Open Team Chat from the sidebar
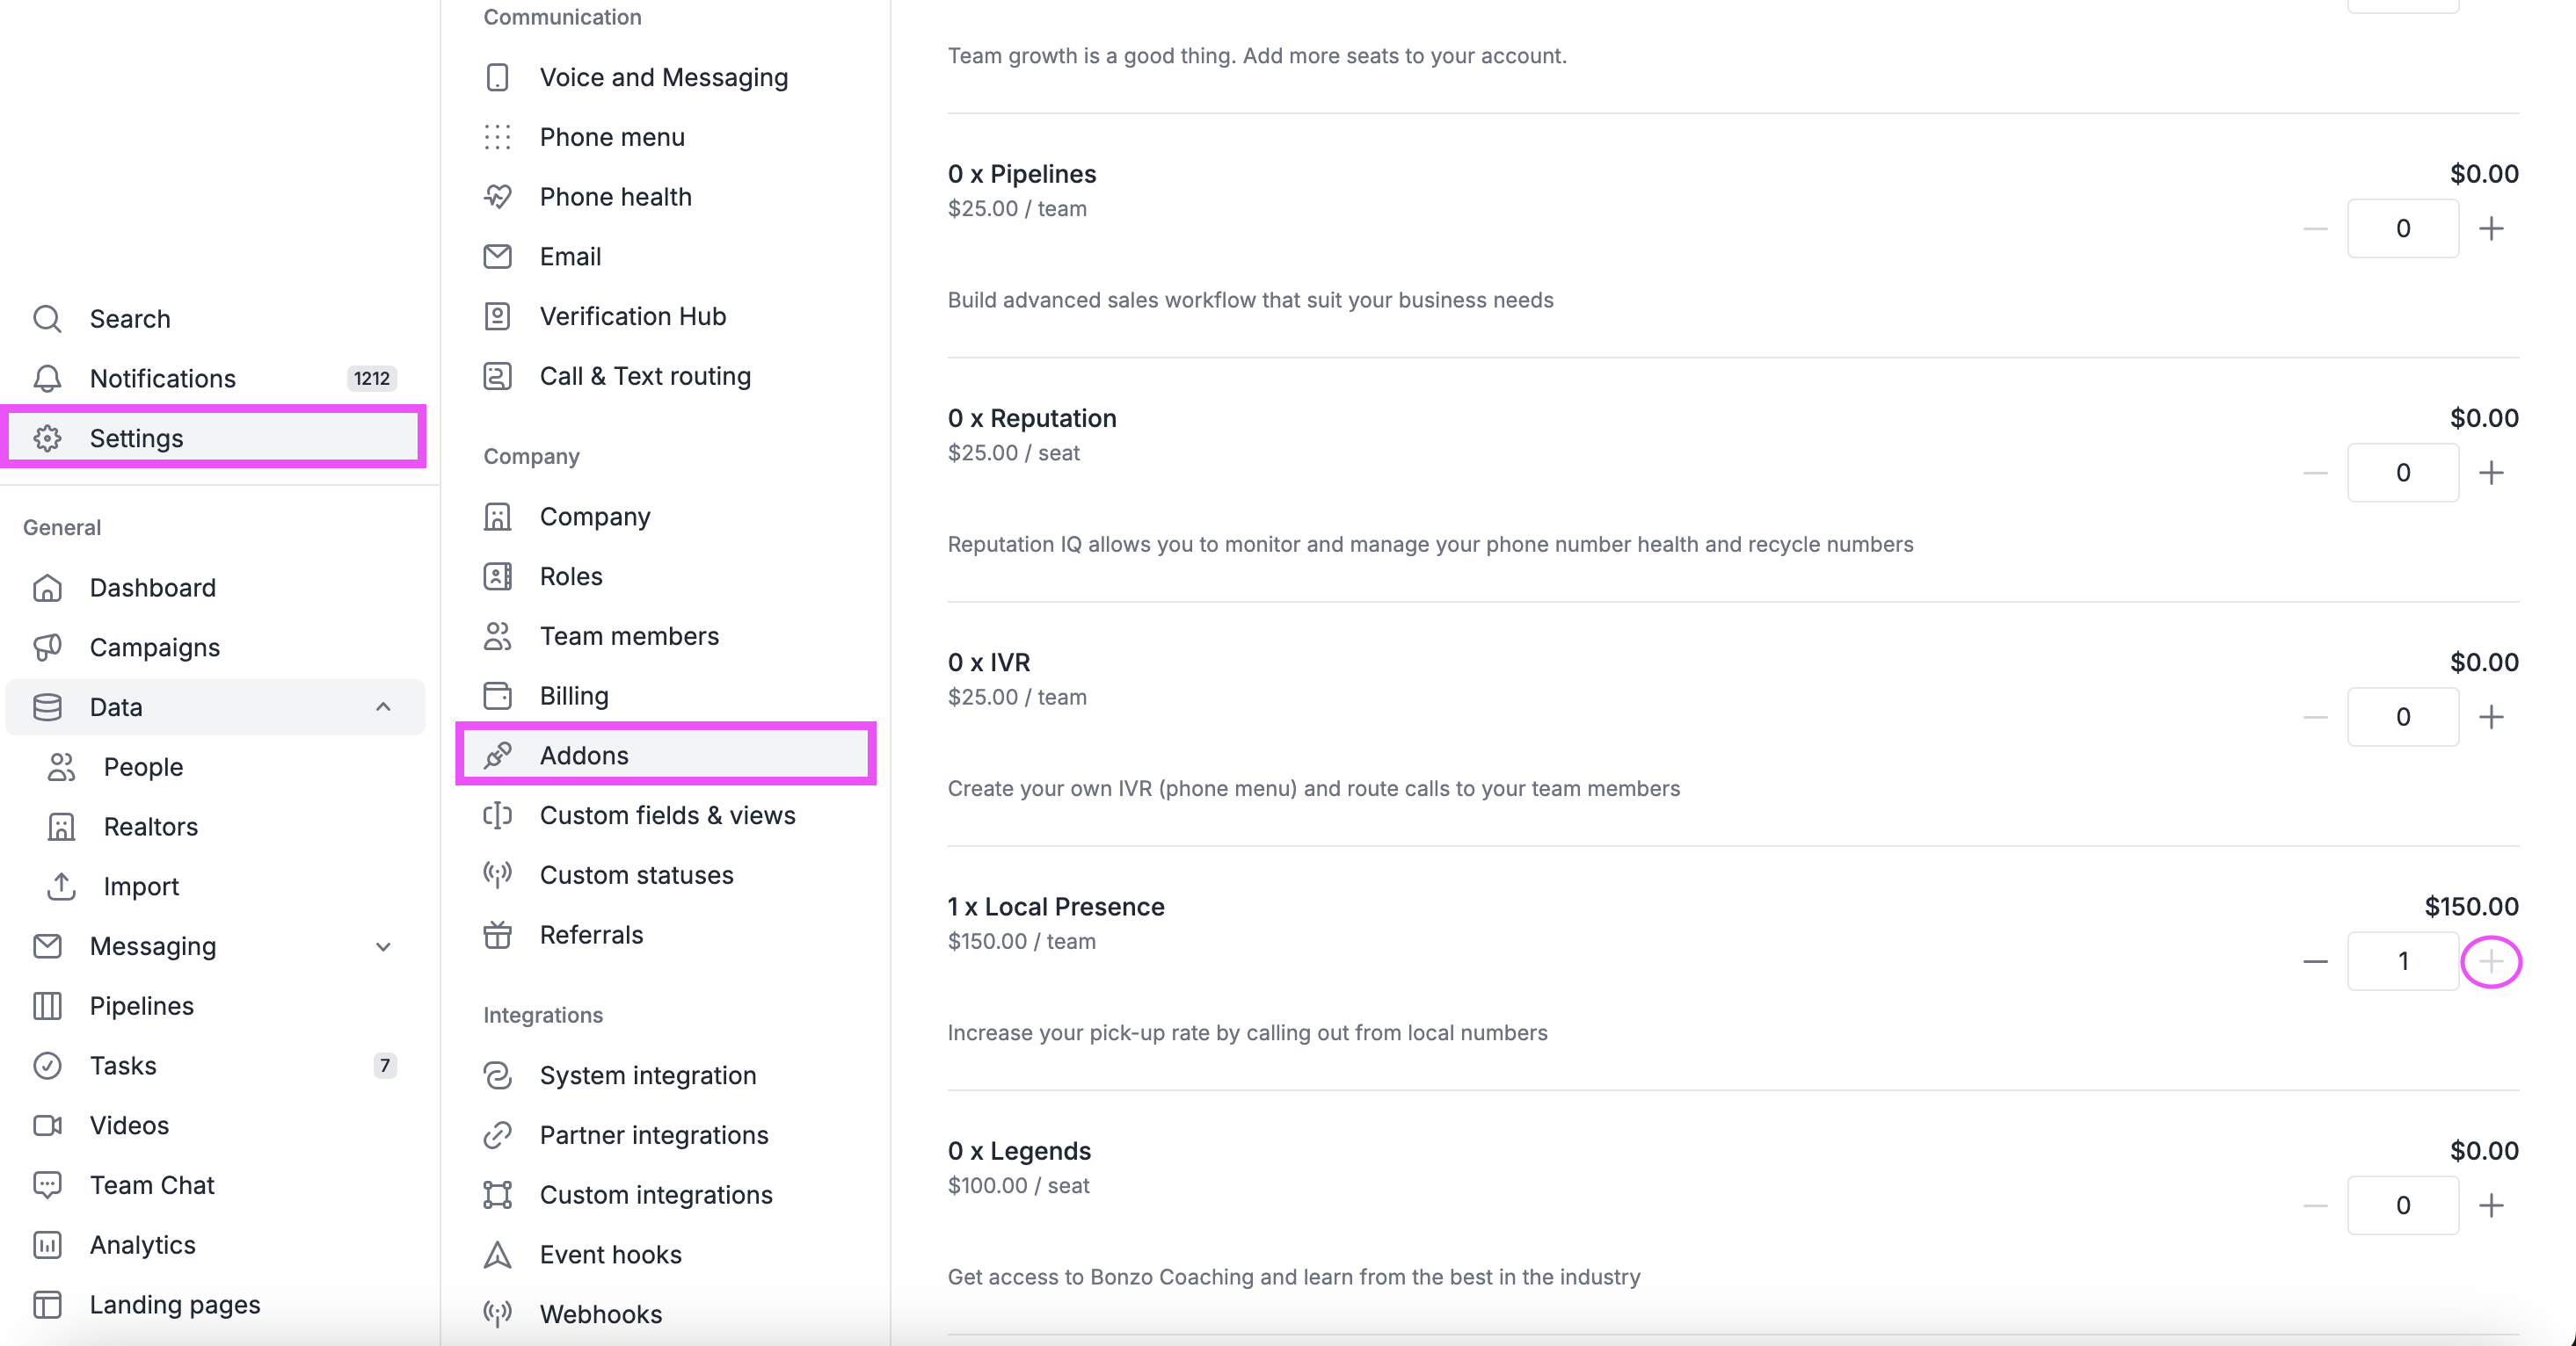2576x1346 pixels. 152,1184
